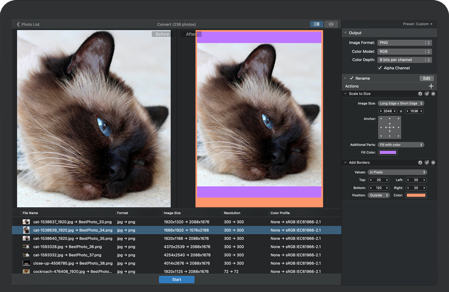Click Add Borders enable checkmark icon
The width and height of the screenshot is (449, 292).
427,163
